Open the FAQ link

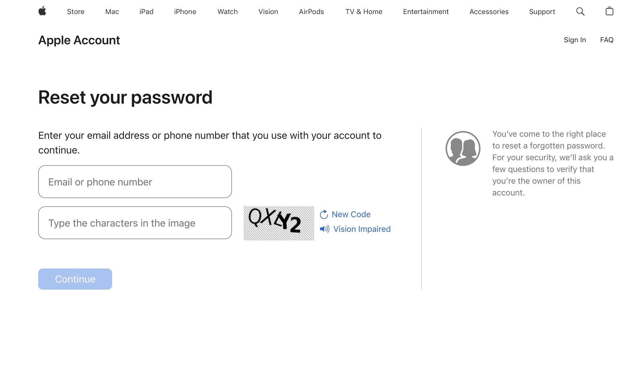point(606,40)
